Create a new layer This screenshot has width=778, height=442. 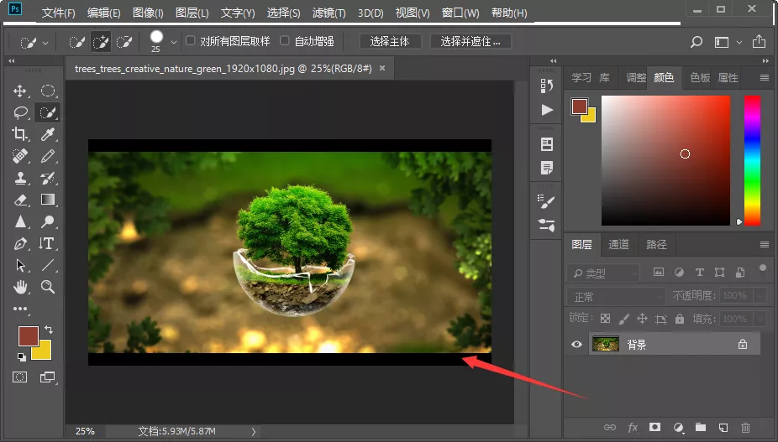pyautogui.click(x=723, y=427)
